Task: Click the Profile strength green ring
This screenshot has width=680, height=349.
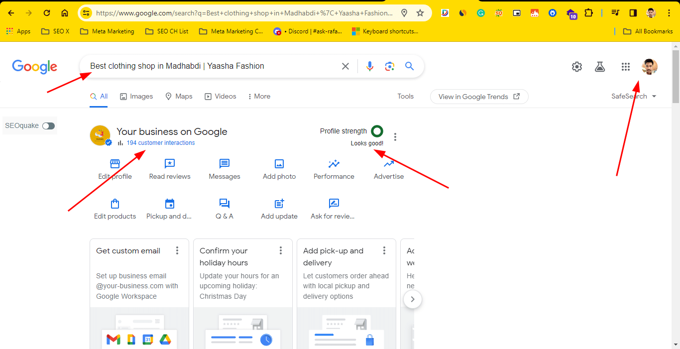Action: click(377, 131)
